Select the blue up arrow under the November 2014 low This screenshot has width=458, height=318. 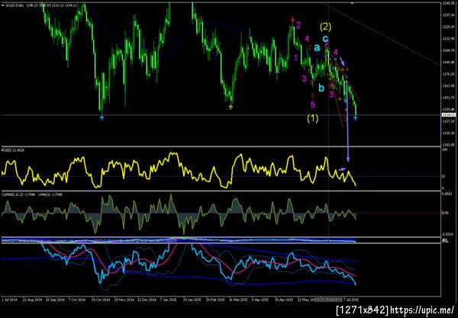tap(102, 117)
